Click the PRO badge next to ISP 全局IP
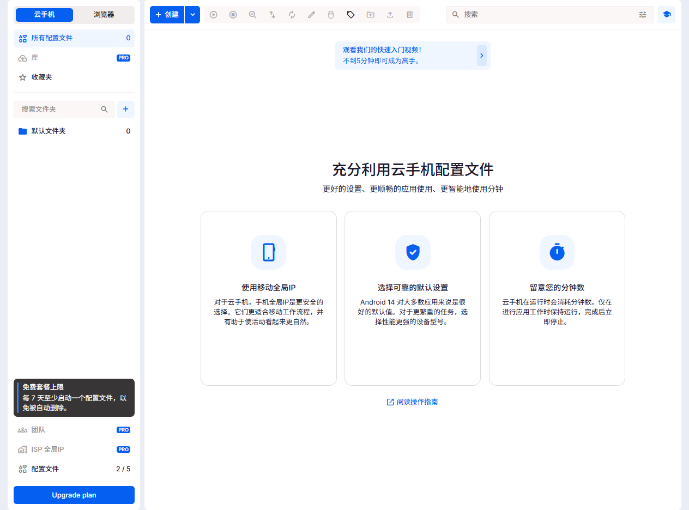 click(124, 450)
